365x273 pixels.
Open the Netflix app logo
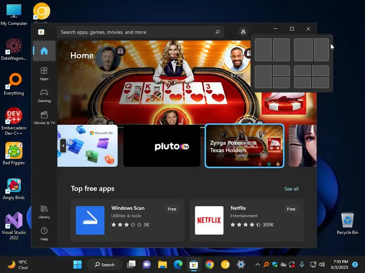209,220
